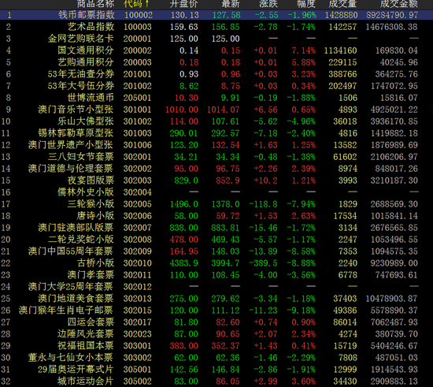Click the 幅度 column header
This screenshot has width=433, height=387.
point(306,4)
